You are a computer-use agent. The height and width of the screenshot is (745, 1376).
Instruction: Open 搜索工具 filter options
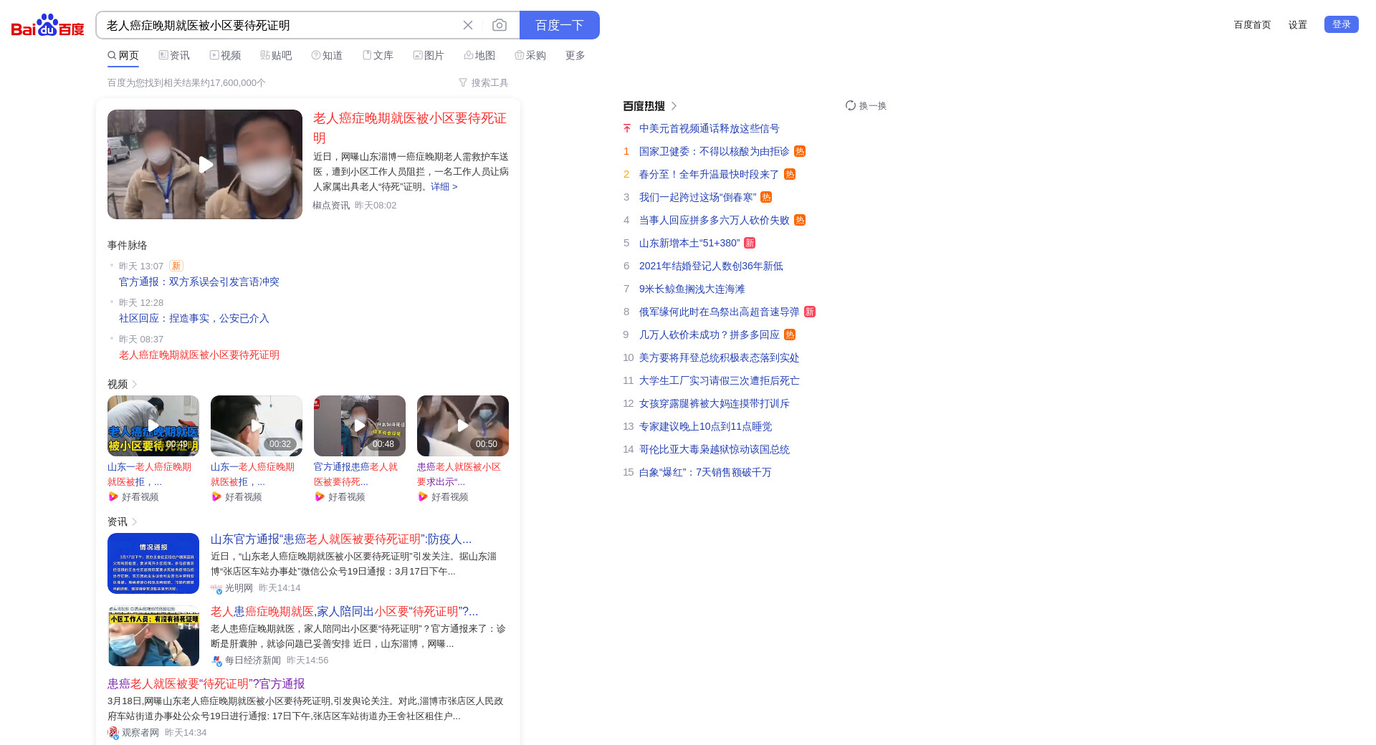pyautogui.click(x=484, y=83)
